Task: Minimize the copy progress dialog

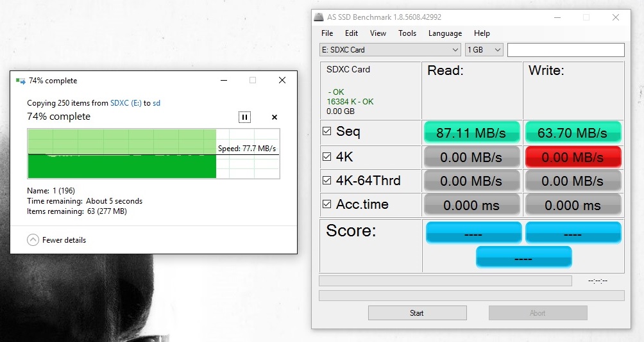Action: pos(224,80)
